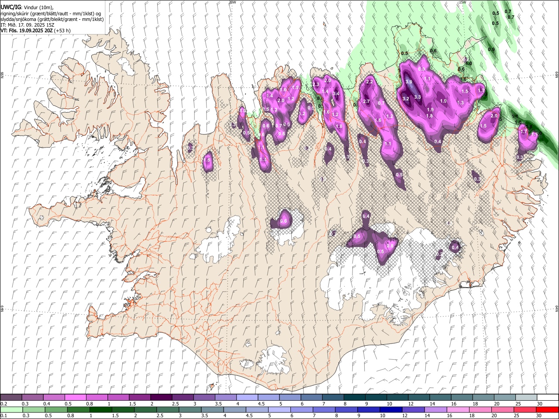
Task: Click the light pink 16–18 swatch, lower legend row
Action: coord(459,409)
